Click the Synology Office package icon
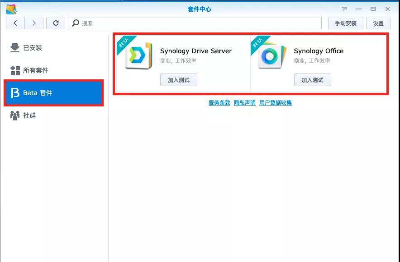Viewport: 400px width, 262px height. [x=272, y=55]
